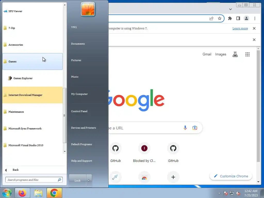Click the Windows Start orb

tap(7, 193)
